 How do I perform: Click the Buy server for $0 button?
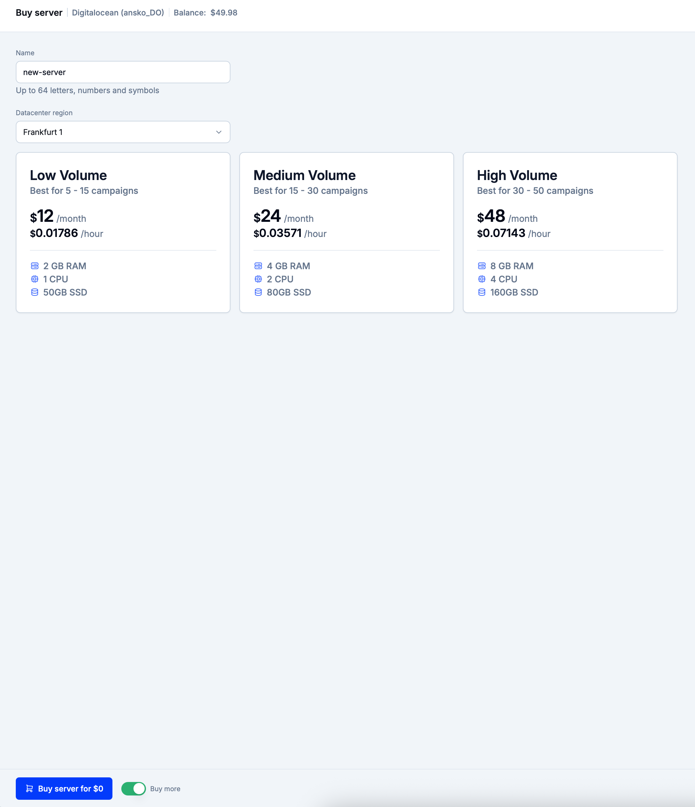point(64,788)
